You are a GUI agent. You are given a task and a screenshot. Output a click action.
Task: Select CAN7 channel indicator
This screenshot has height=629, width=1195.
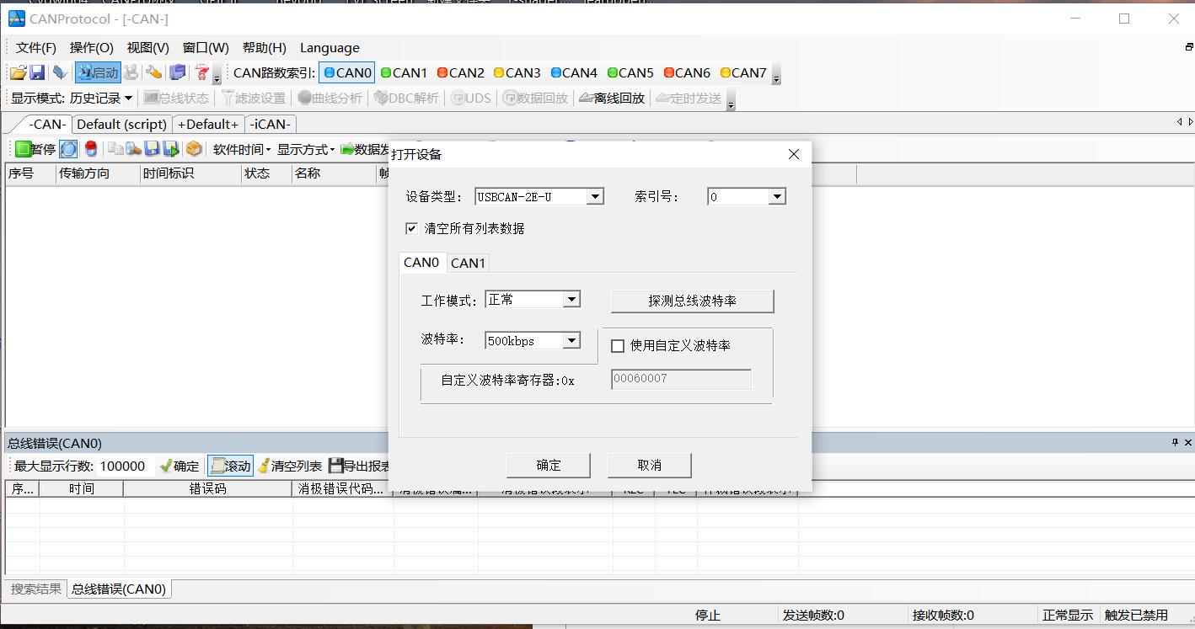click(743, 73)
